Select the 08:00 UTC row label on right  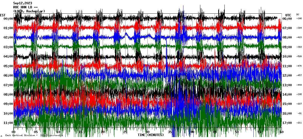tap(287, 37)
